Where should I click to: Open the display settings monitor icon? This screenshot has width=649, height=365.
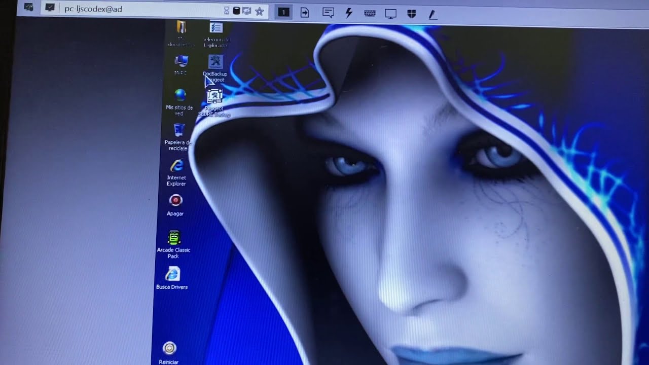390,14
